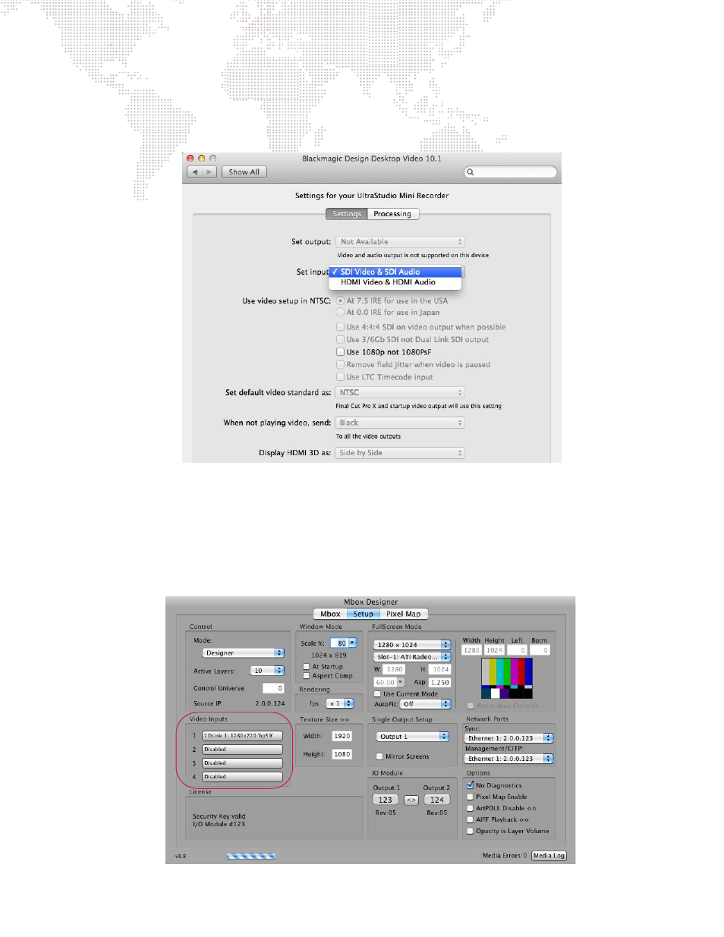Check ArtPOLL Disable
The width and height of the screenshot is (724, 937).
(x=470, y=808)
